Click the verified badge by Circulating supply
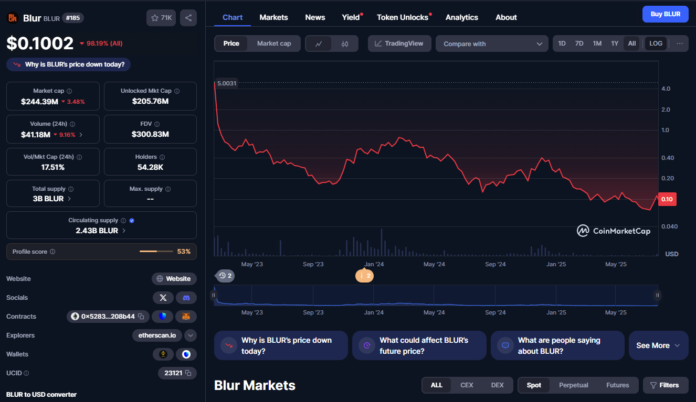Screen dimensions: 696x402 click(x=132, y=221)
